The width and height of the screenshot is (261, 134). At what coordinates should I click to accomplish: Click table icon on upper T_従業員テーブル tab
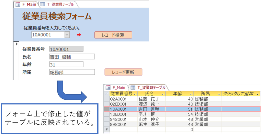tap(43, 5)
